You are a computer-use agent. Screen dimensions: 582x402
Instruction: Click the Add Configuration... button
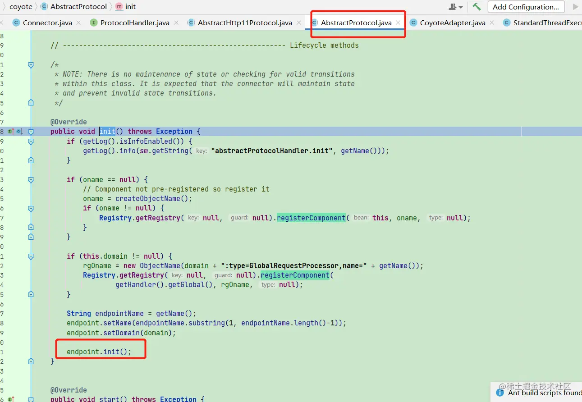pyautogui.click(x=526, y=7)
